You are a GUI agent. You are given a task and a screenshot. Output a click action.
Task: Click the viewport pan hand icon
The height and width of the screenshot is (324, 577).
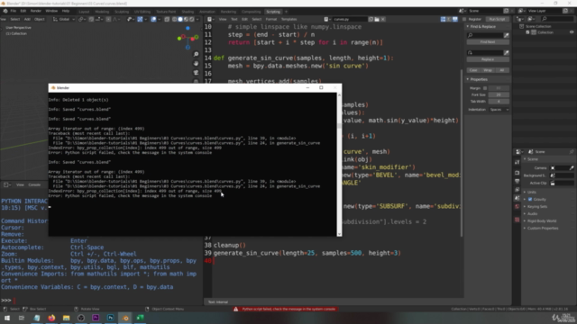tap(197, 64)
